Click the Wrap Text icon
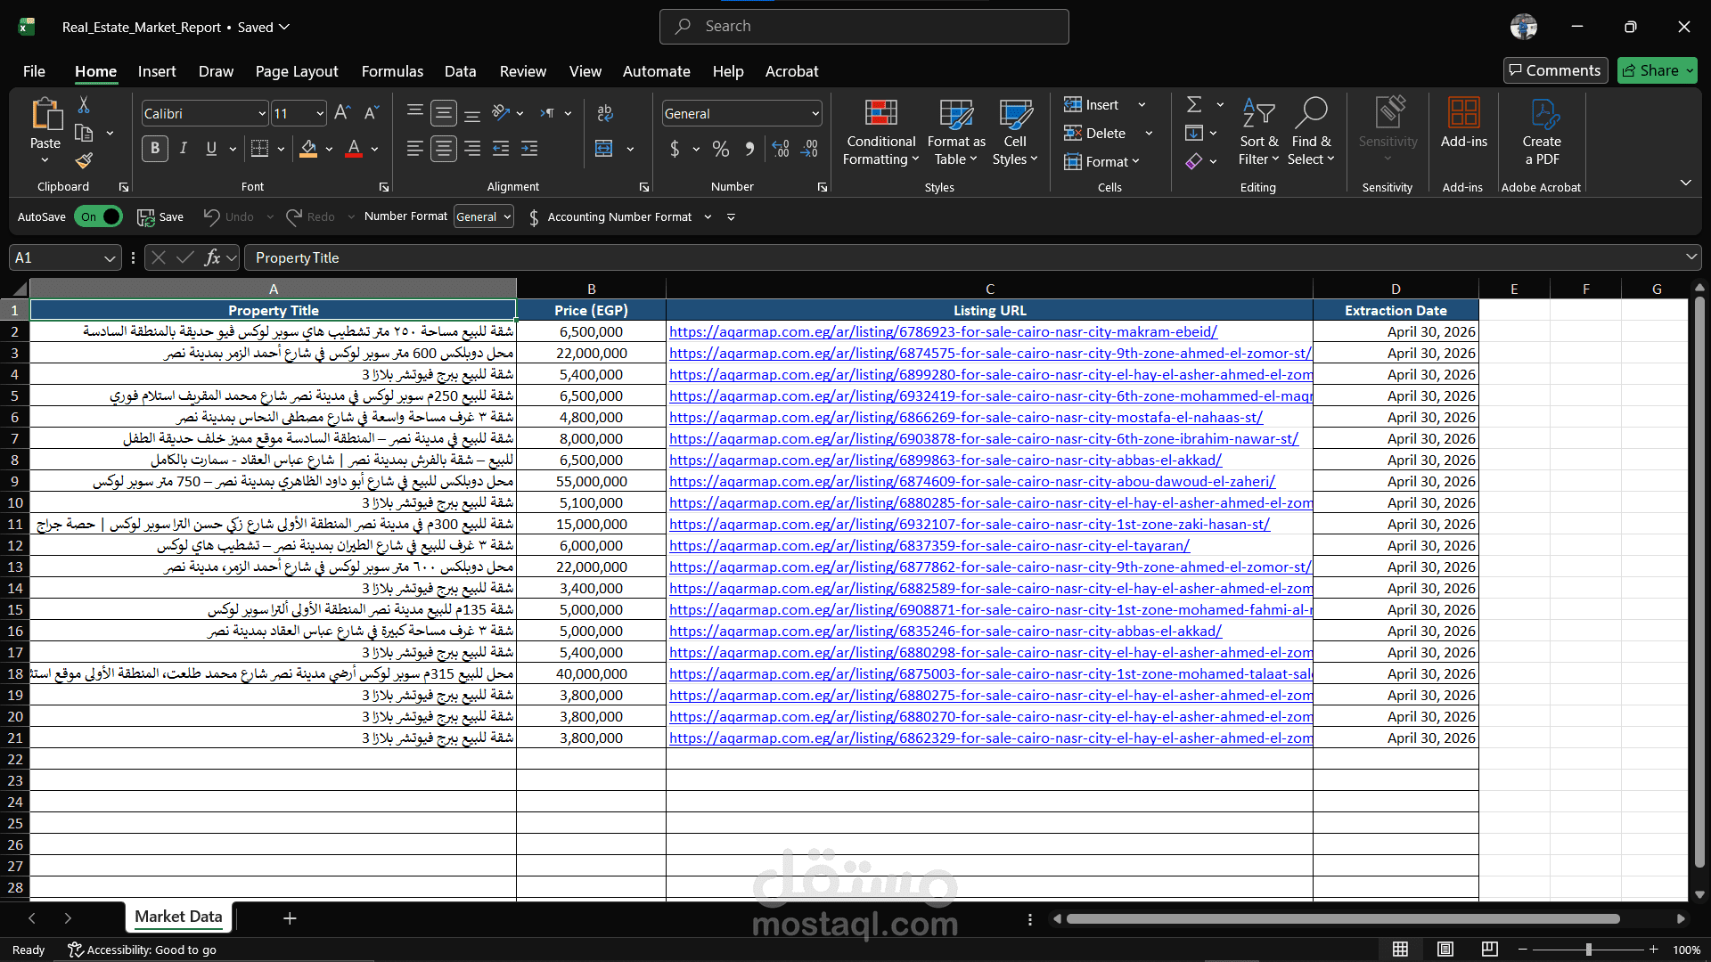This screenshot has height=962, width=1711. click(x=605, y=113)
